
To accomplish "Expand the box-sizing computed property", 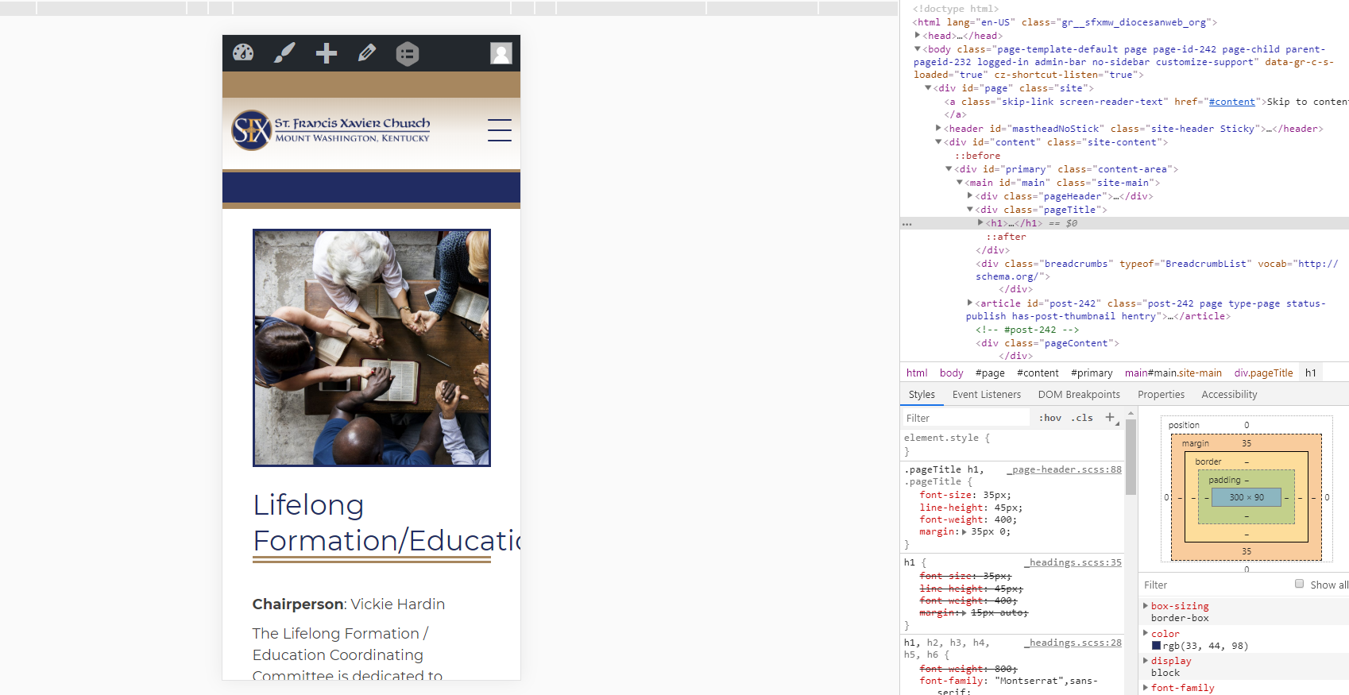I will coord(1146,606).
